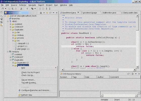Image resolution: width=141 pixels, height=101 pixels.
Task: Open New submenu in context menu
Action: [38, 68]
